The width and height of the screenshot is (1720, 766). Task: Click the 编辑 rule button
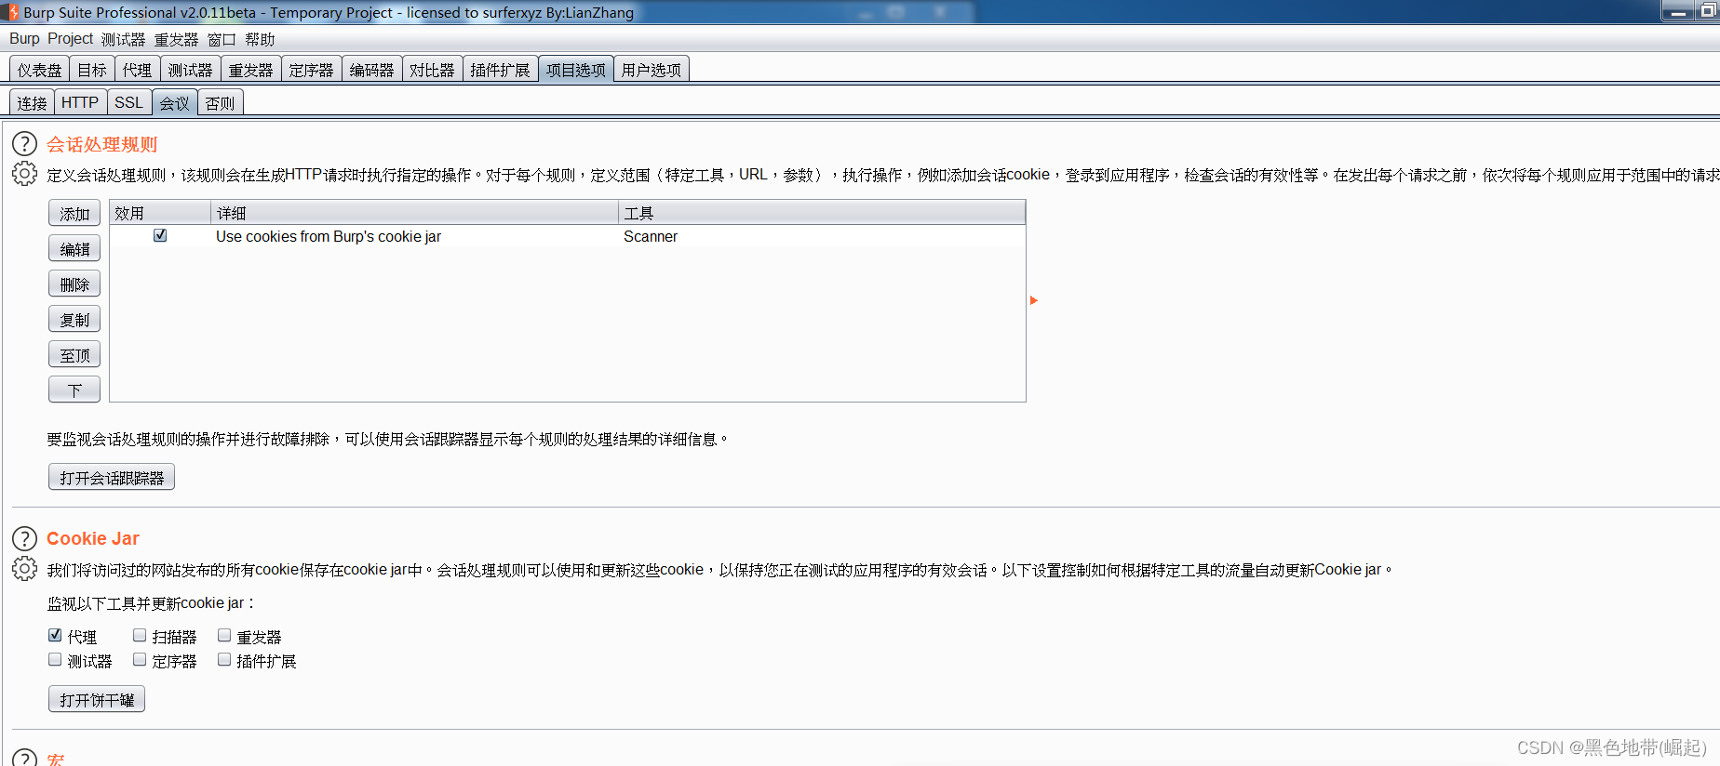coord(74,249)
